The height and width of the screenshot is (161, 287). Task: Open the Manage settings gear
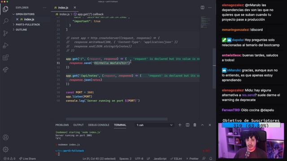point(5,149)
